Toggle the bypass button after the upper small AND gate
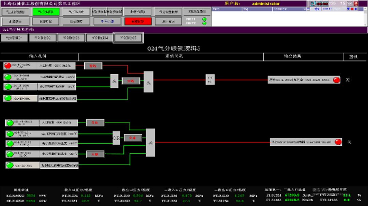Image resolution: width=368 pixels, height=206 pixels. tap(131, 81)
